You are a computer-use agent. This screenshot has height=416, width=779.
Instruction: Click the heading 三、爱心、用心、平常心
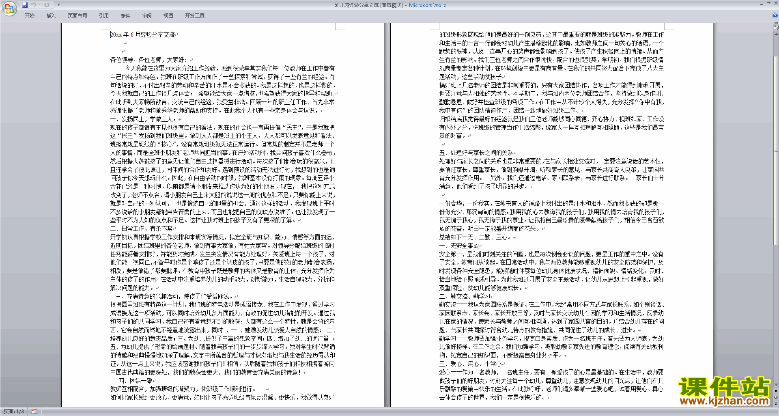(470, 364)
